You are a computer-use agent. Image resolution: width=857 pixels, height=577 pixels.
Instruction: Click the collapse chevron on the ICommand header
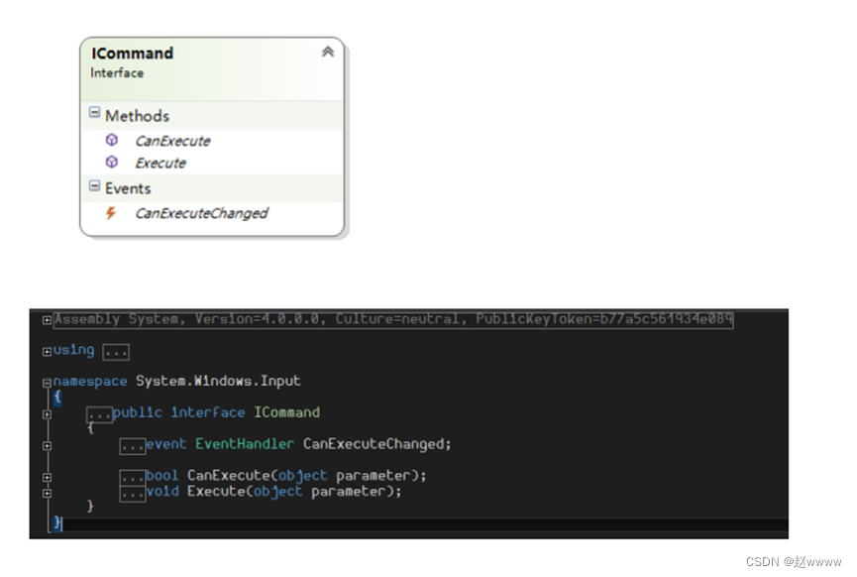[x=327, y=53]
